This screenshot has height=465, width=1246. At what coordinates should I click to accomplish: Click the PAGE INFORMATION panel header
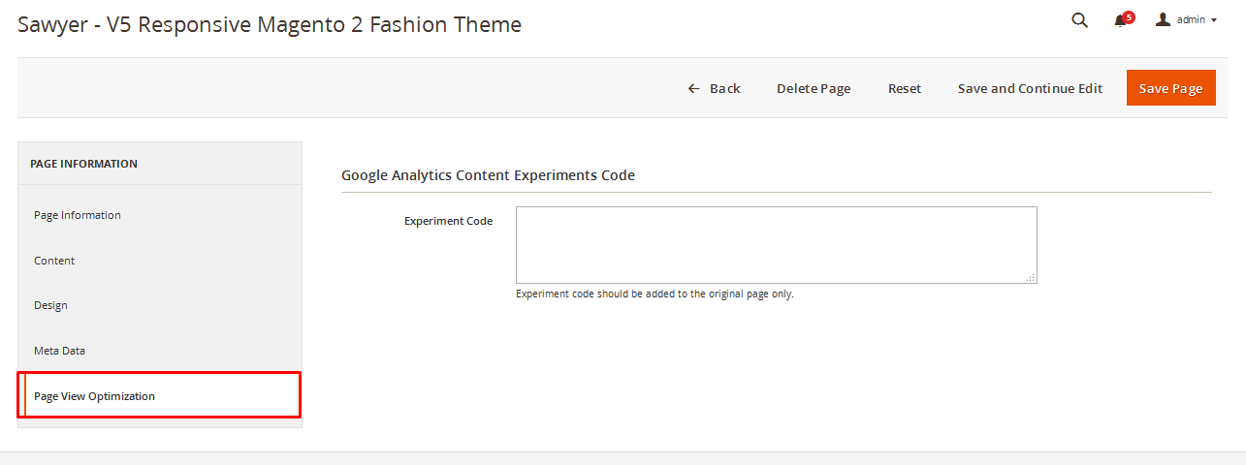(x=83, y=164)
